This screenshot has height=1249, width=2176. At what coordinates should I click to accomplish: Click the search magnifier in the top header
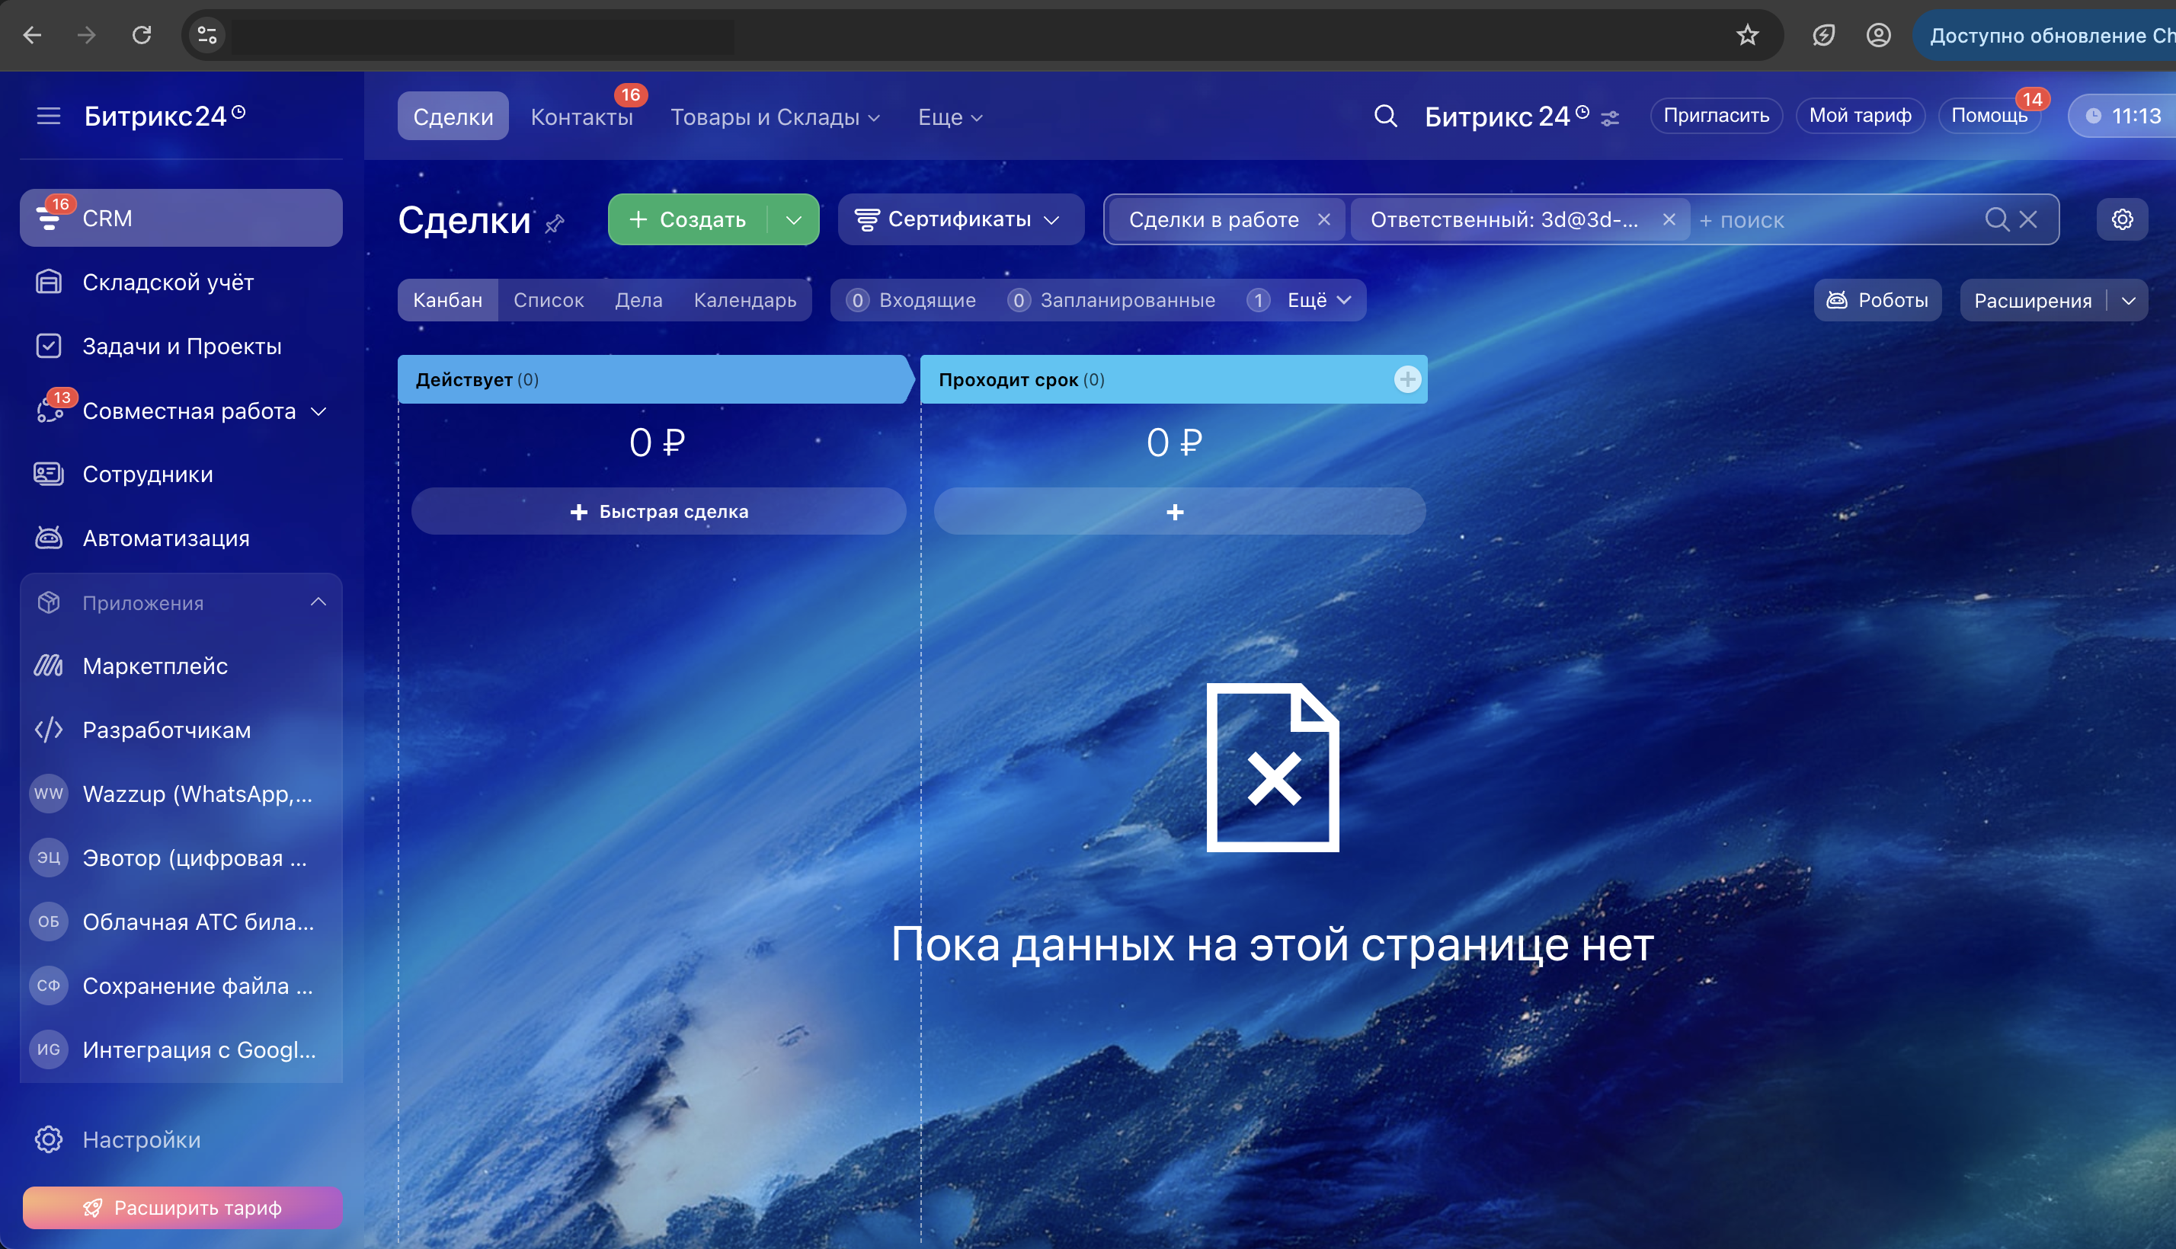tap(1386, 116)
